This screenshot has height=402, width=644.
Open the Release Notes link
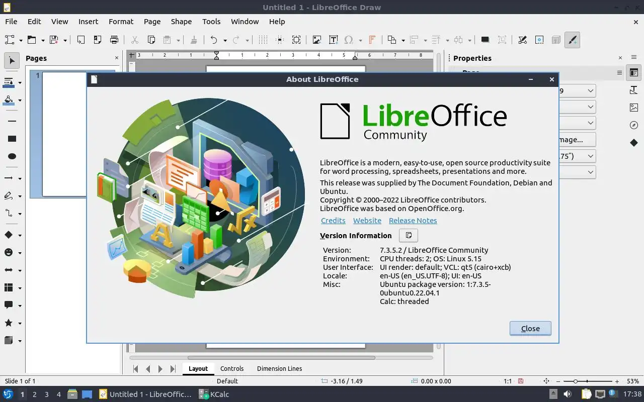tap(413, 221)
